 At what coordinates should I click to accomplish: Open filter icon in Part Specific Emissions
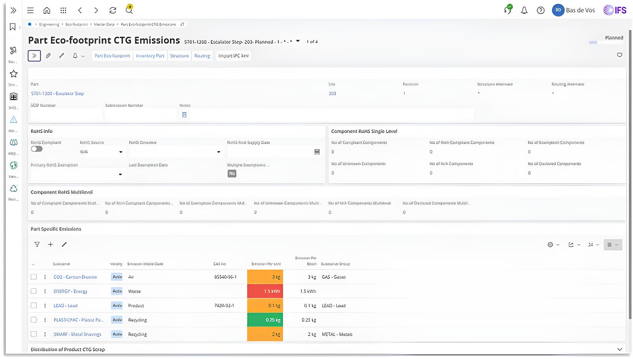[37, 244]
